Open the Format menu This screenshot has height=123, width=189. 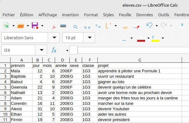[x=91, y=15]
